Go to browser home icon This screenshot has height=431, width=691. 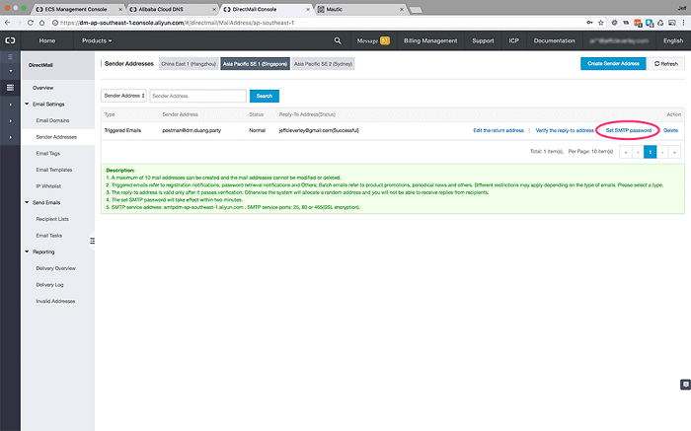pos(41,23)
